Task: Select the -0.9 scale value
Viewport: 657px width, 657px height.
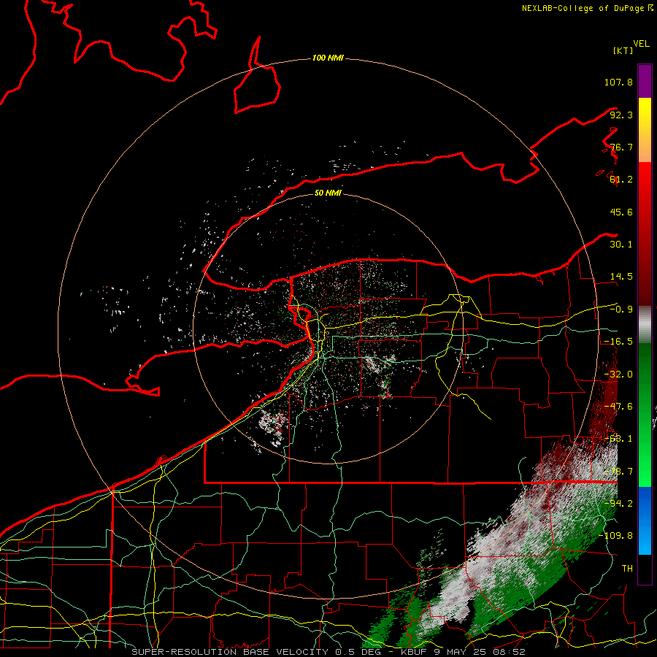Action: pyautogui.click(x=621, y=310)
